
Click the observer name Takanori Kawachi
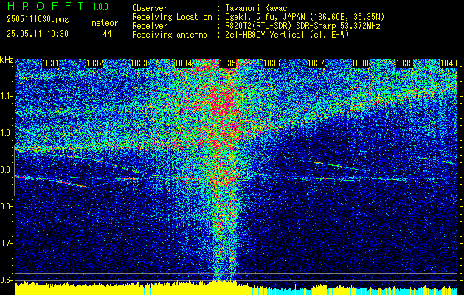coord(260,8)
